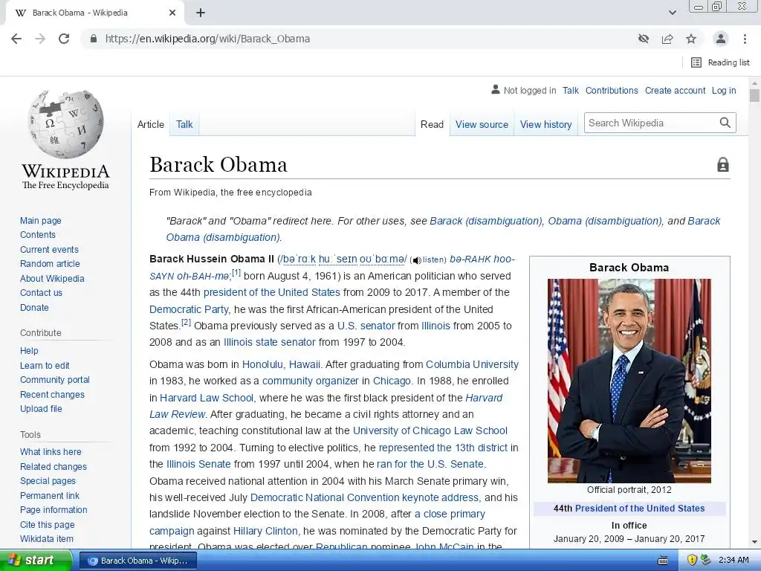Viewport: 761px width, 571px height.
Task: Open the View history tab
Action: click(x=546, y=124)
